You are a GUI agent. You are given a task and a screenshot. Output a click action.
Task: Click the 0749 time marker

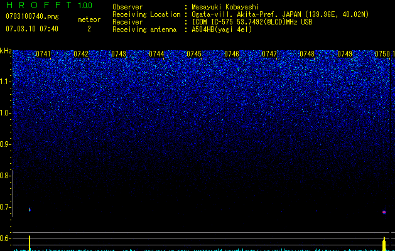pyautogui.click(x=345, y=54)
